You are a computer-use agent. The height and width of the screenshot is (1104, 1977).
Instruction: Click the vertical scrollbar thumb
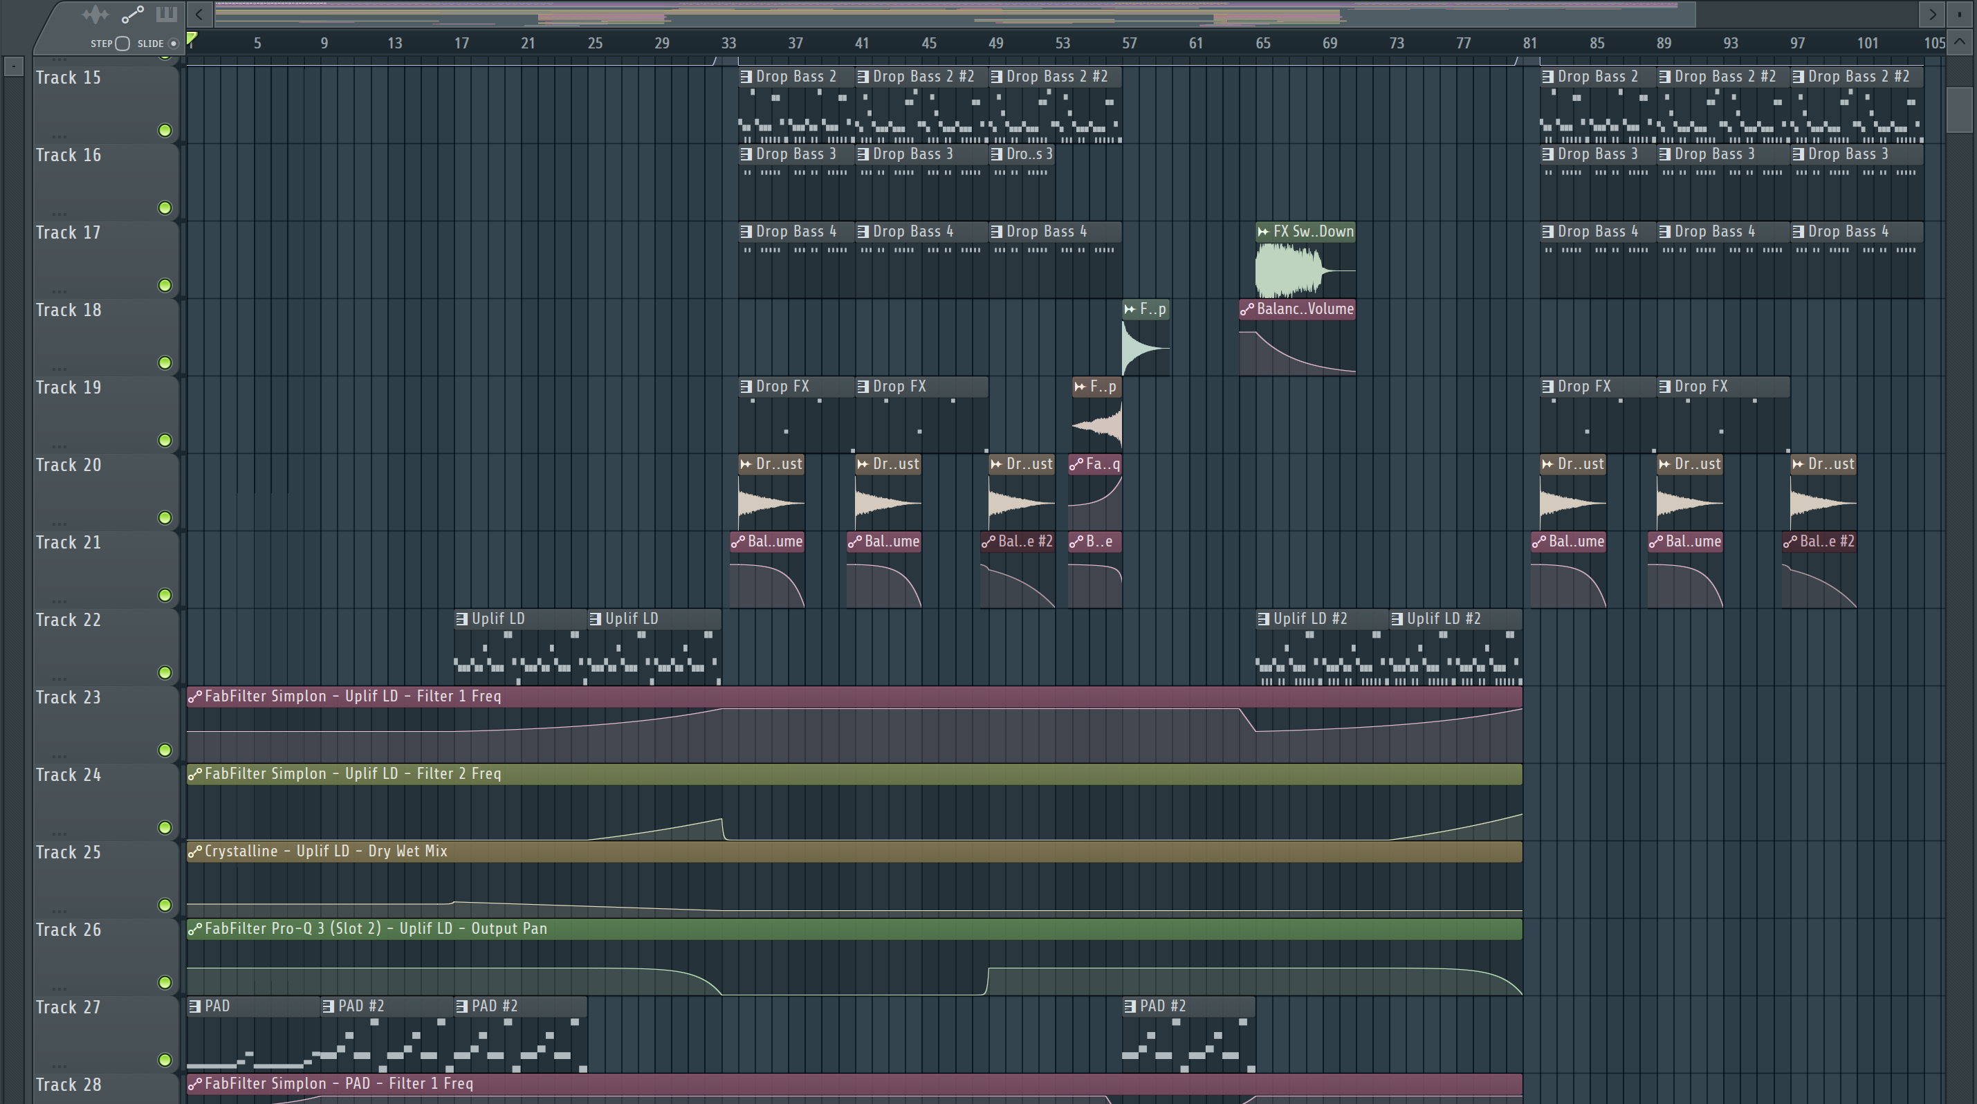pos(1959,110)
